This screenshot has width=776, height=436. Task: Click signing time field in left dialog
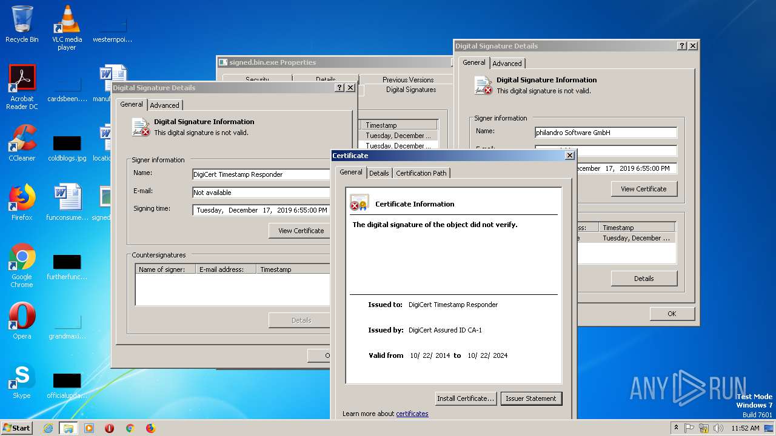pos(261,210)
